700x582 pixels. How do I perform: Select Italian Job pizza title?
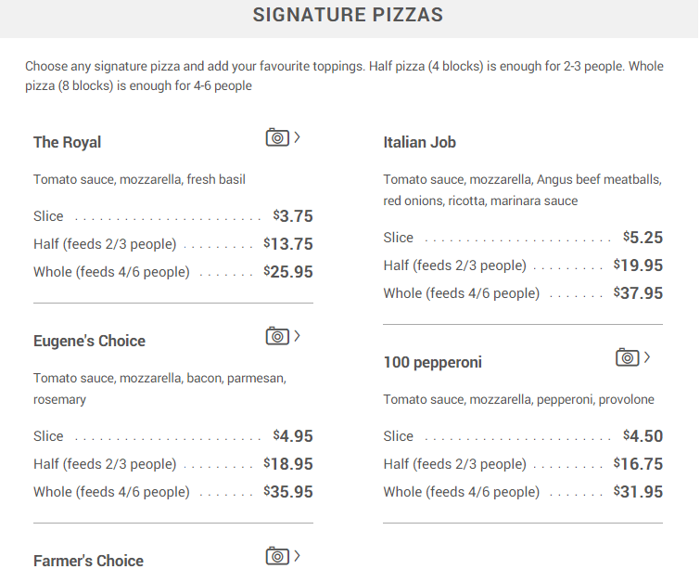420,142
